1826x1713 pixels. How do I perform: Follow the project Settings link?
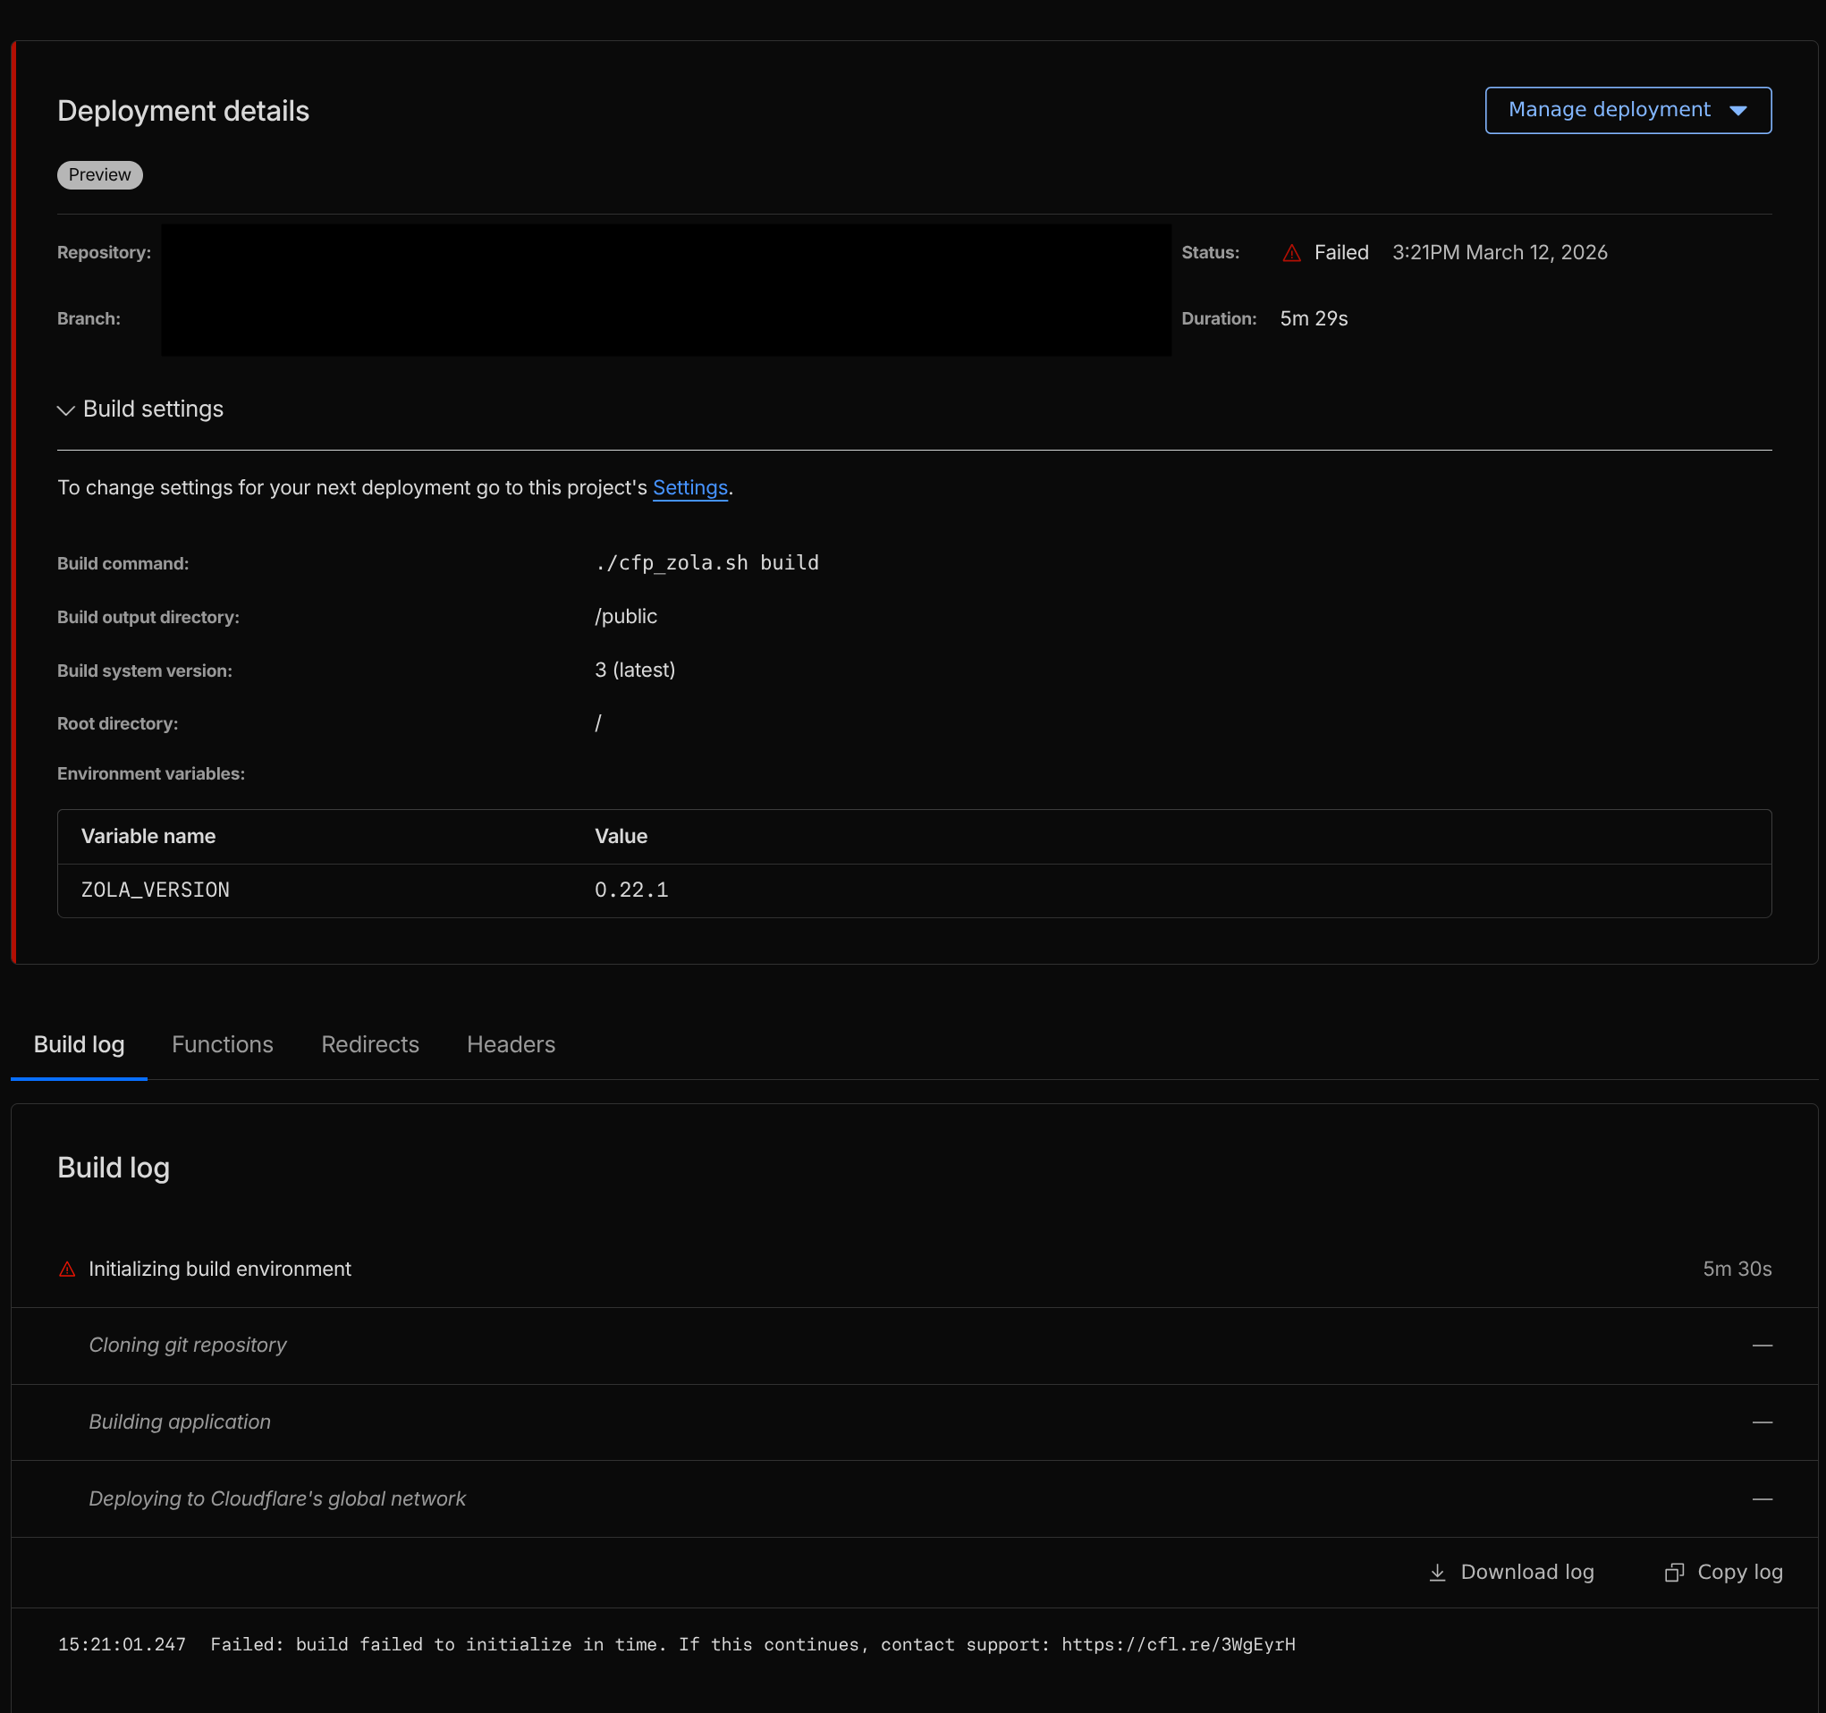click(689, 488)
